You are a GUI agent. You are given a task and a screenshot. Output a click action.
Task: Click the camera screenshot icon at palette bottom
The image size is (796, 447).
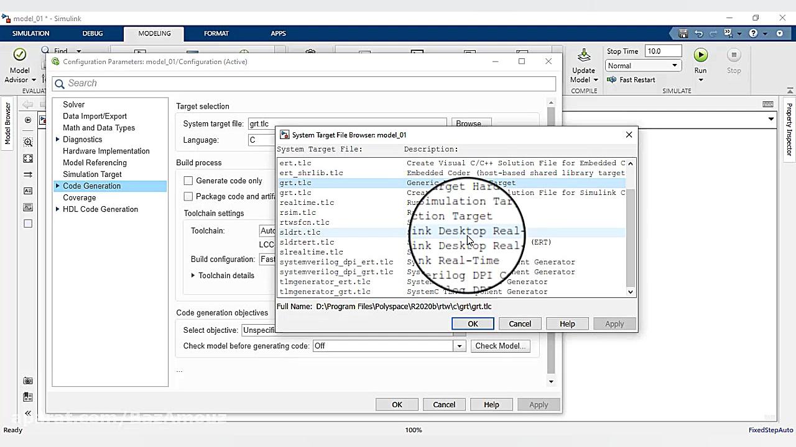click(x=28, y=381)
